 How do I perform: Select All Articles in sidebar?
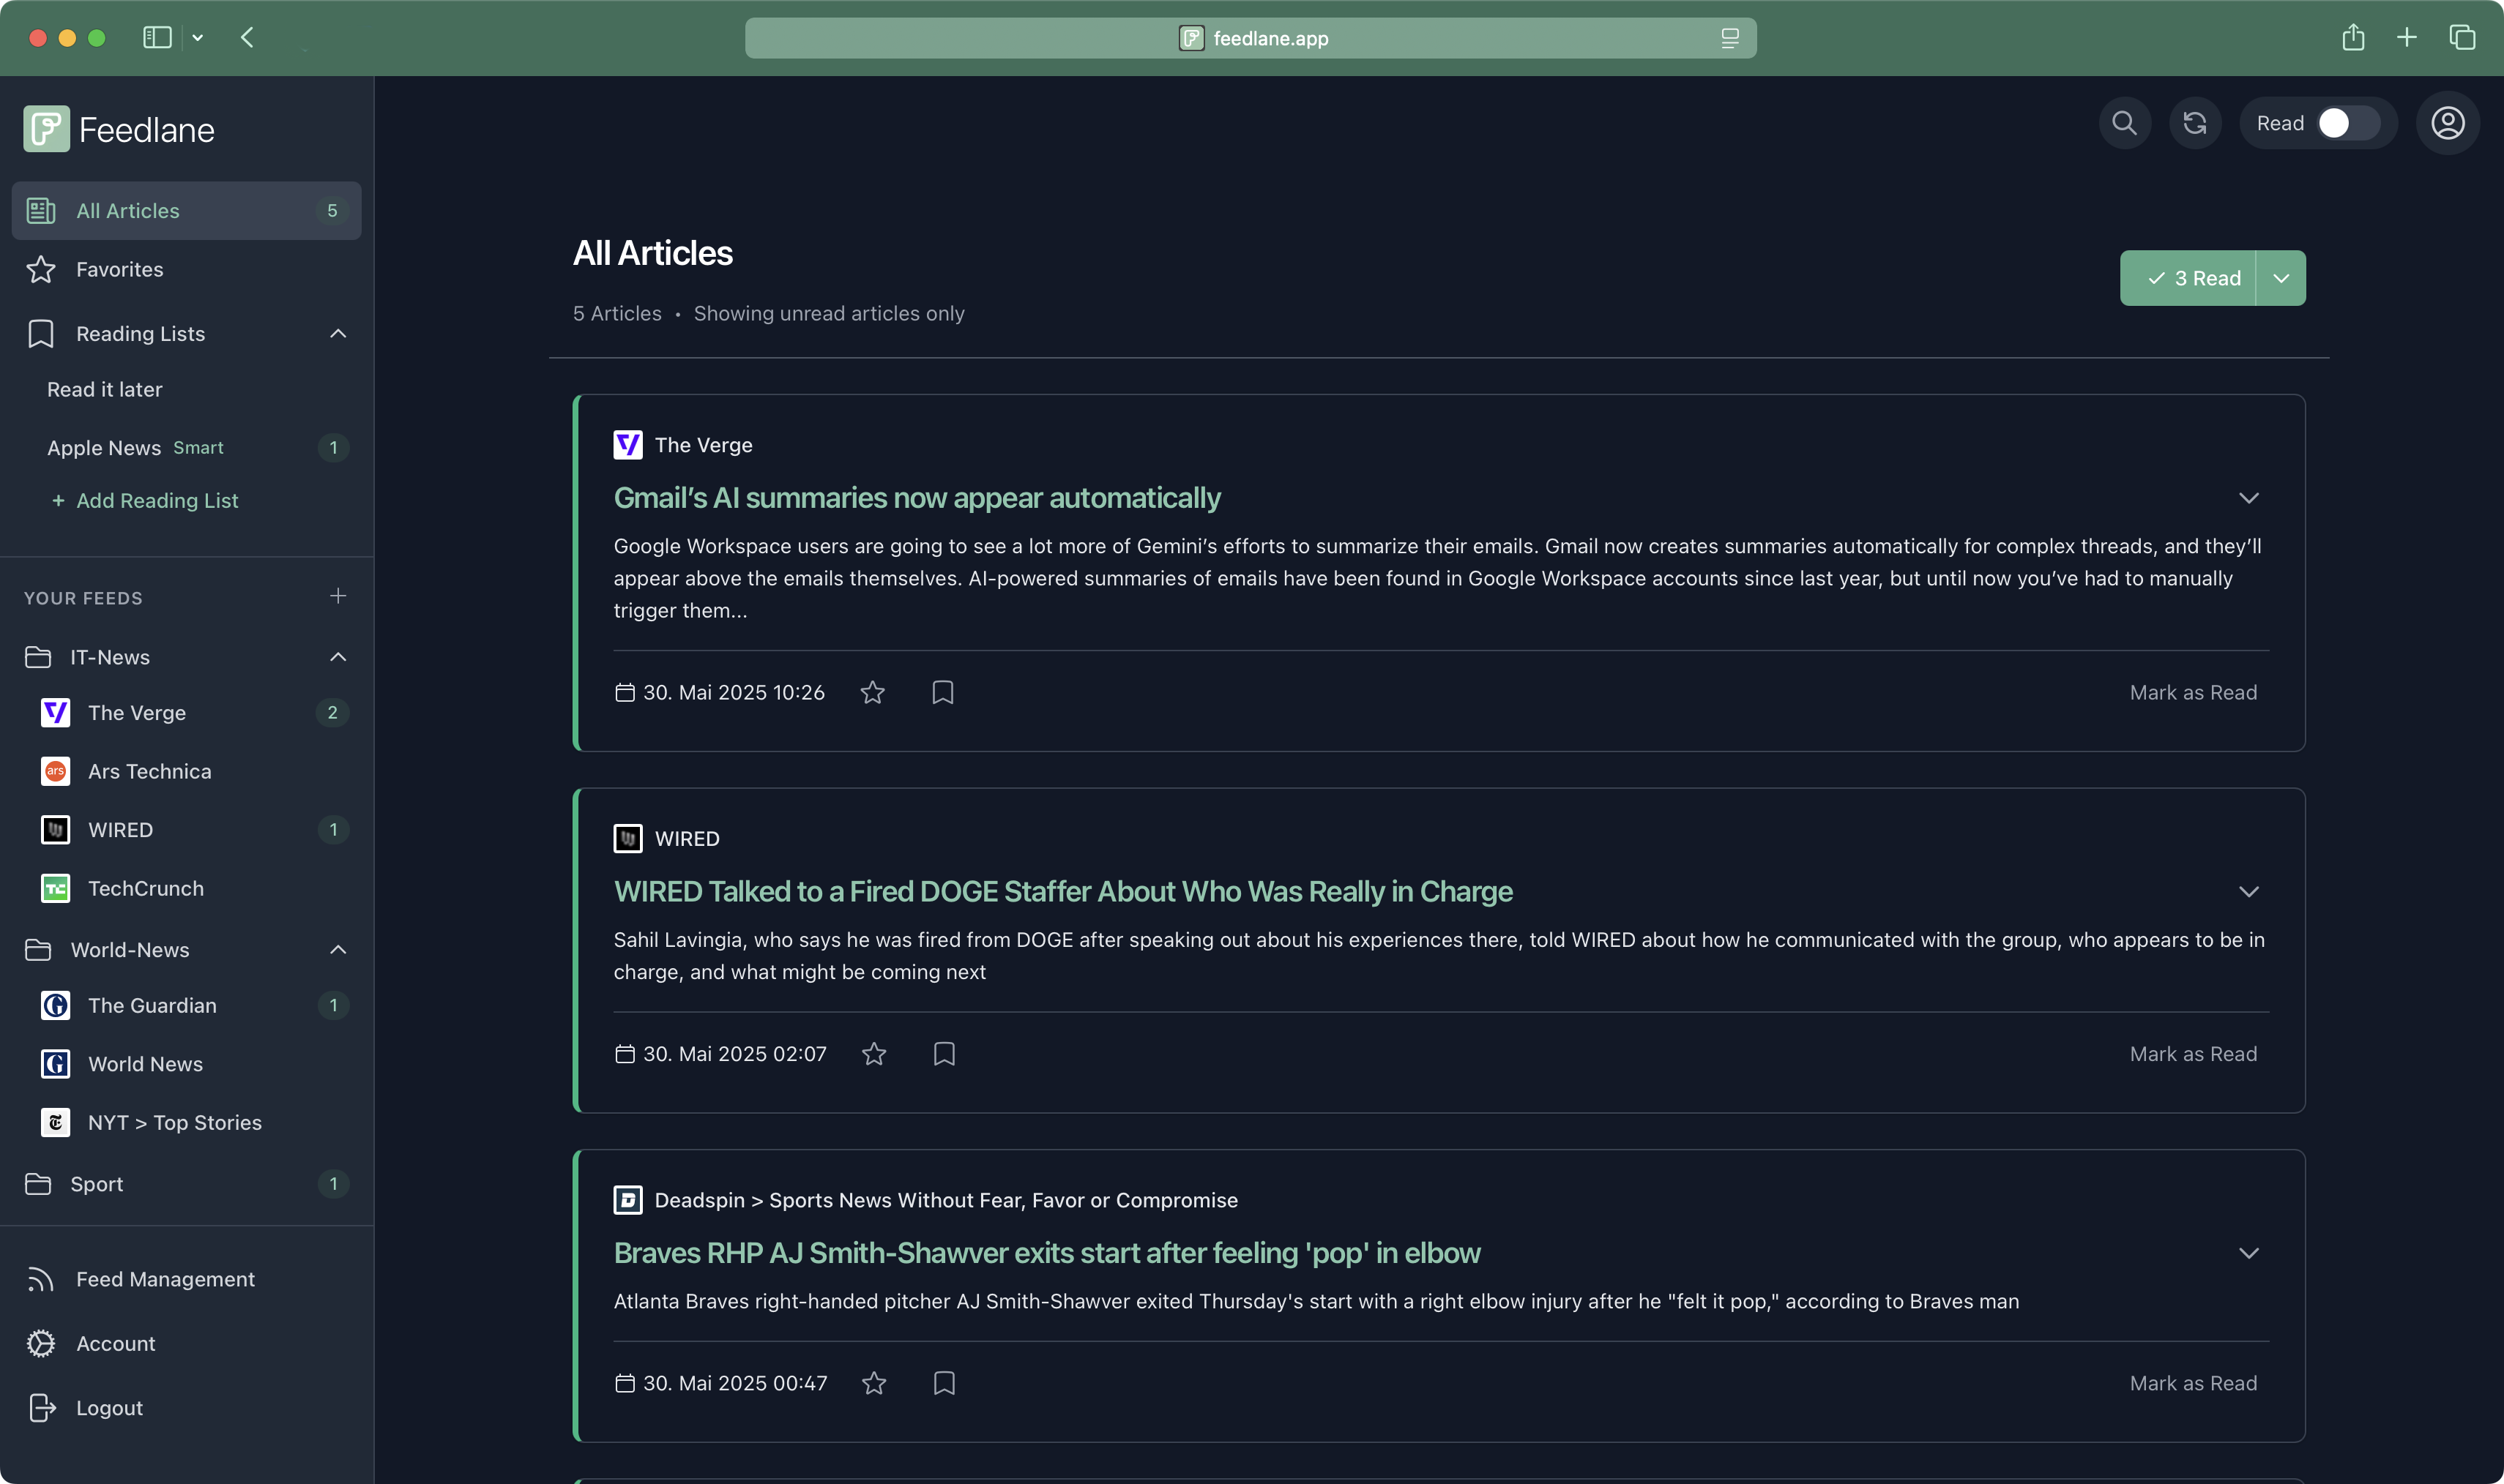click(186, 210)
